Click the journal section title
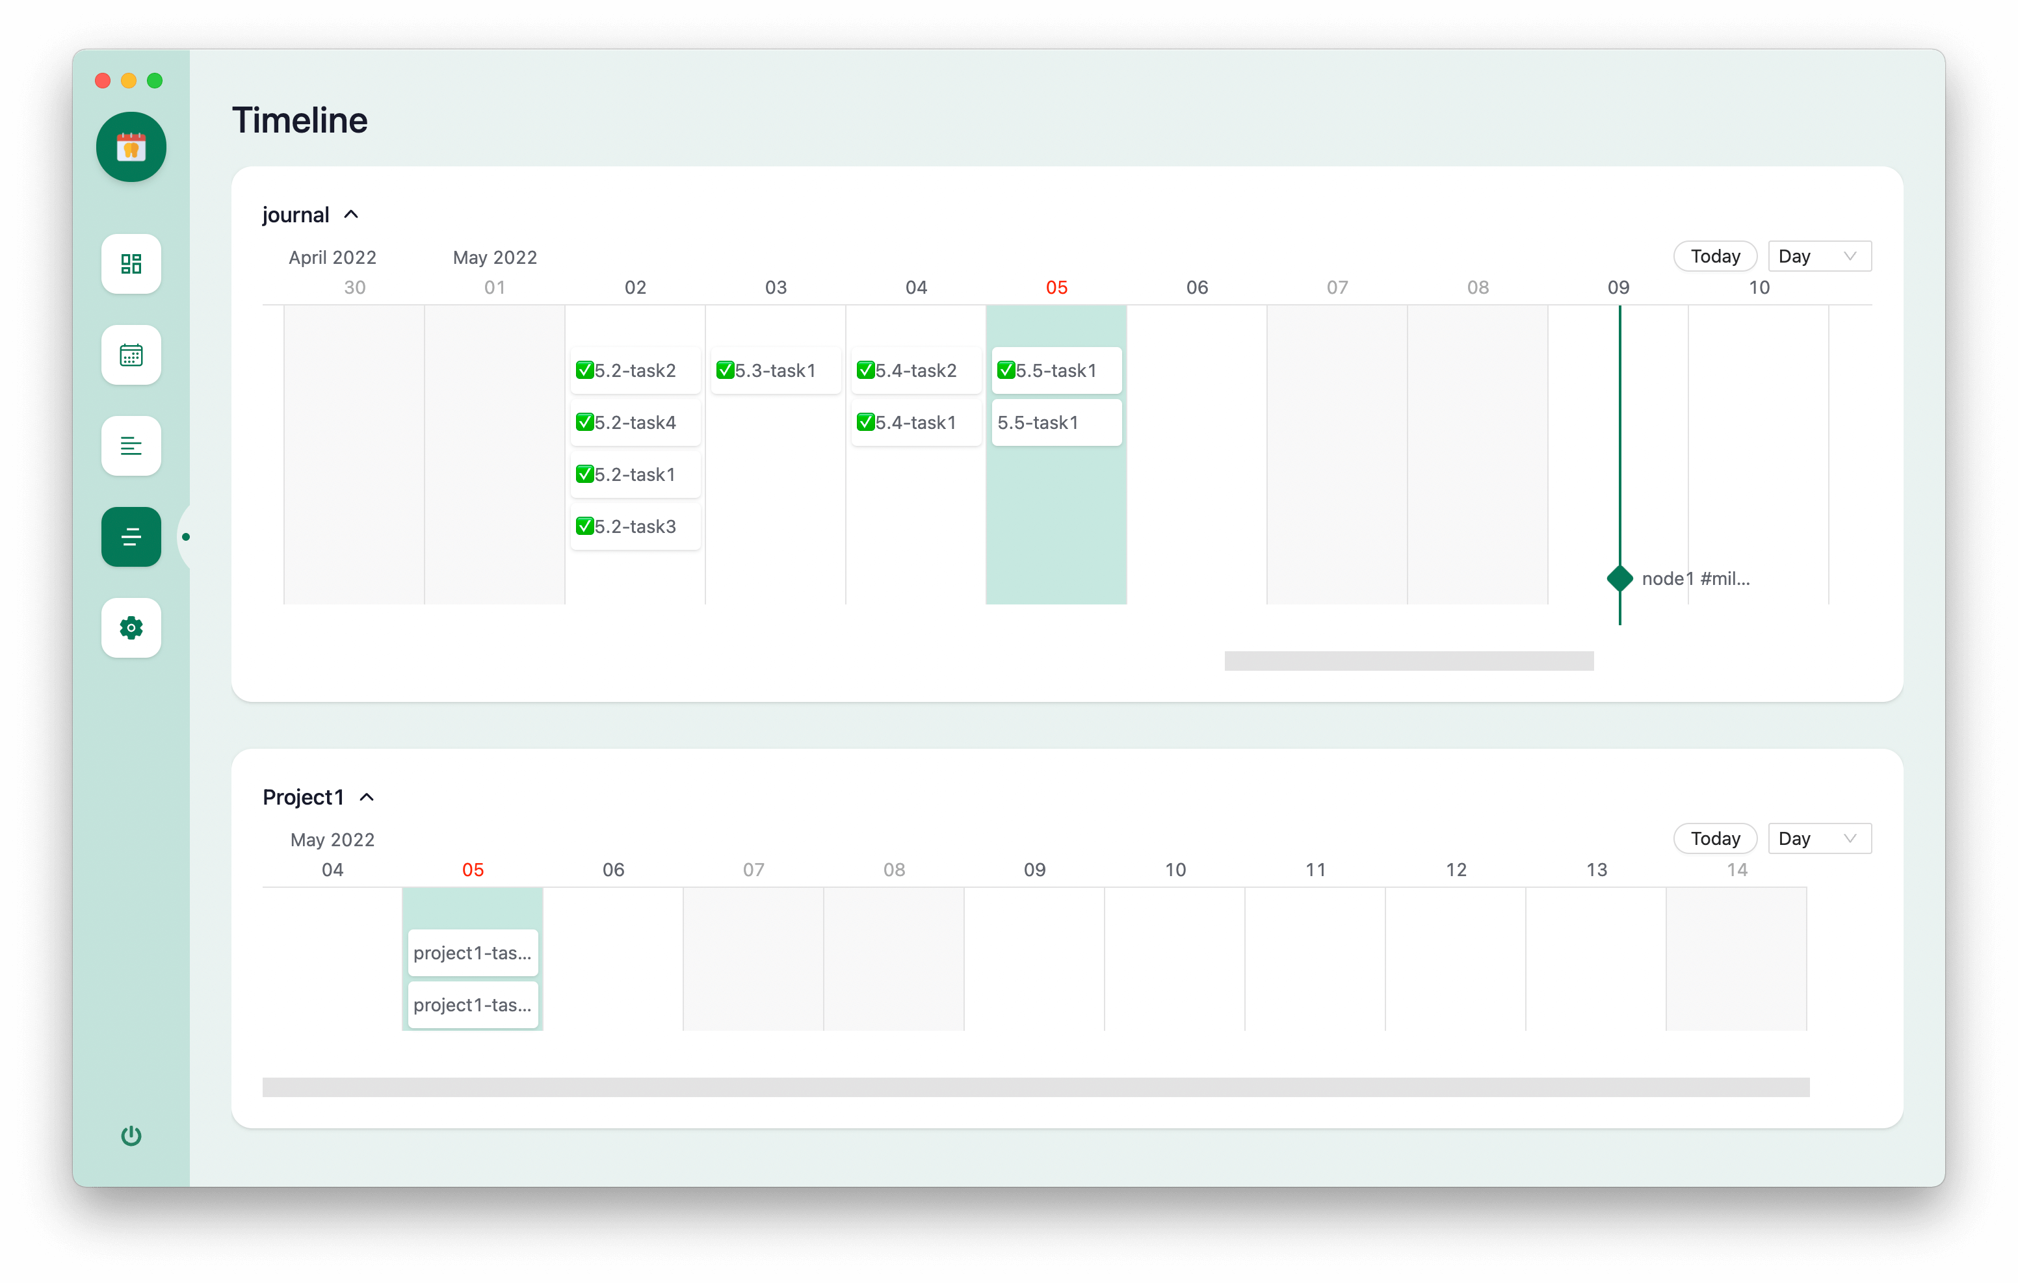This screenshot has height=1283, width=2018. [296, 214]
